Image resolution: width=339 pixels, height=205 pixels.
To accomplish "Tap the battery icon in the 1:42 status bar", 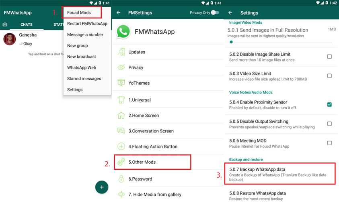I will tap(327, 3).
